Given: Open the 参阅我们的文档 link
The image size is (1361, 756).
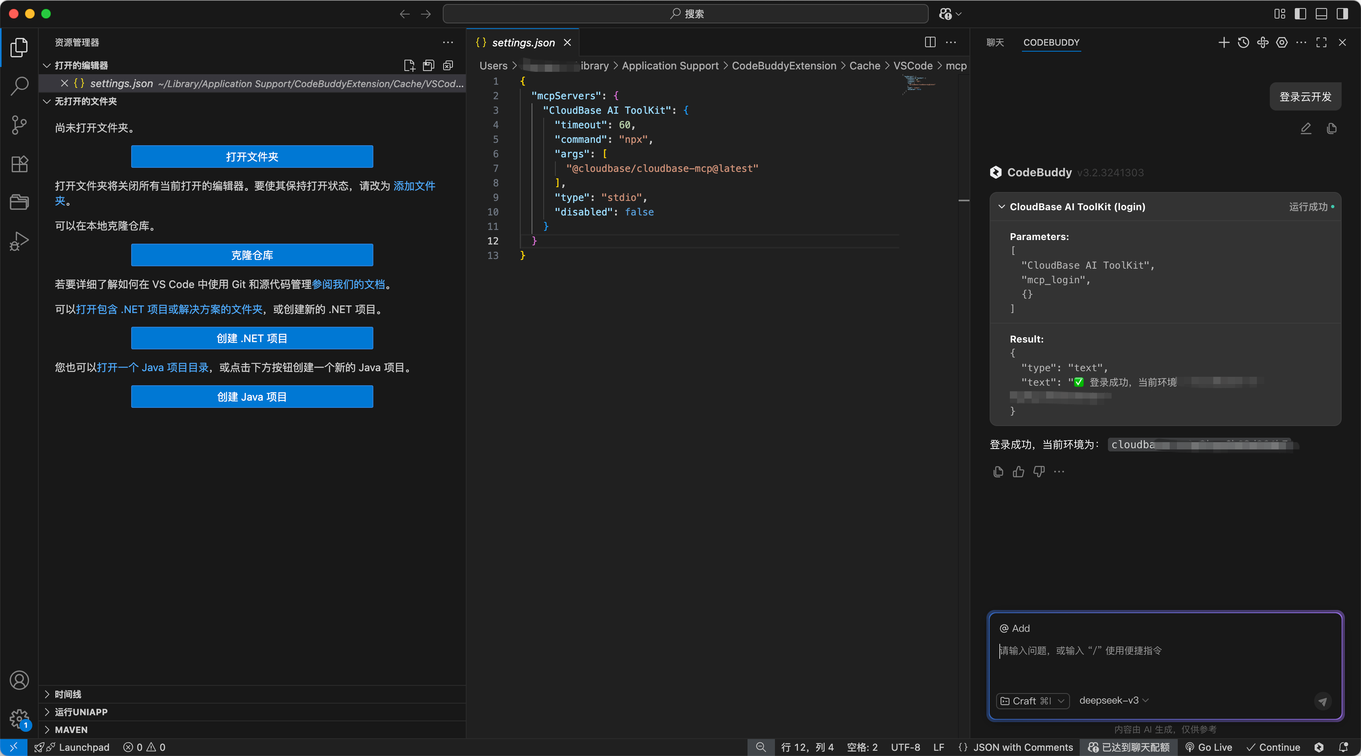Looking at the screenshot, I should [x=348, y=284].
